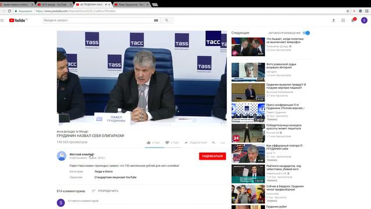The image size is (371, 209).
Task: Add video to playlist icon
Action: pyautogui.click(x=213, y=143)
